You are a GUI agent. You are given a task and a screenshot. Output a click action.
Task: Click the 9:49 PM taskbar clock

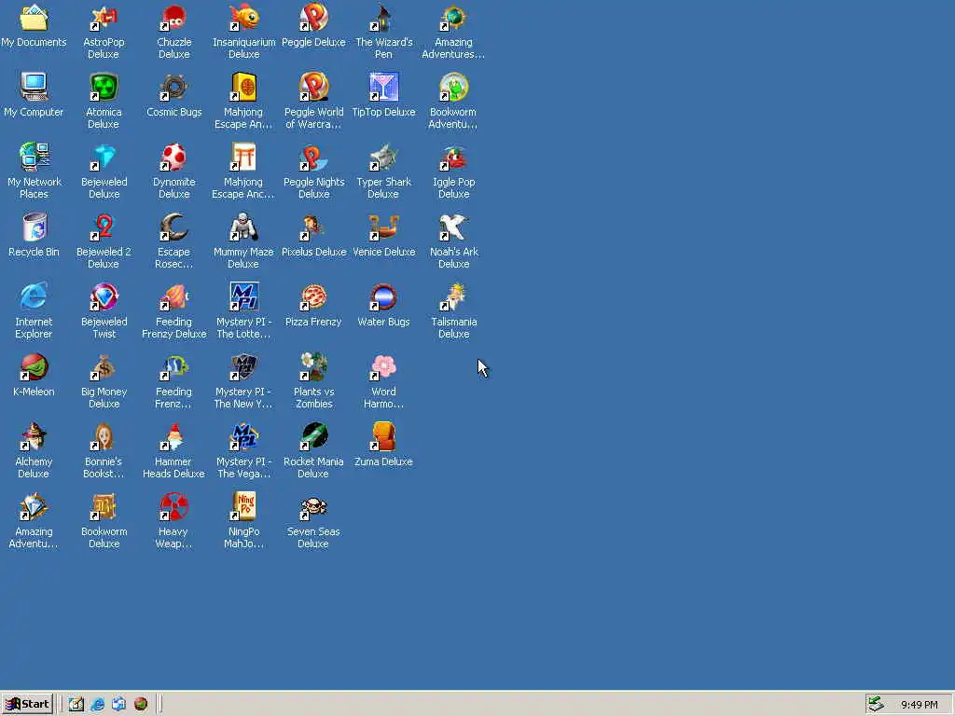click(919, 705)
